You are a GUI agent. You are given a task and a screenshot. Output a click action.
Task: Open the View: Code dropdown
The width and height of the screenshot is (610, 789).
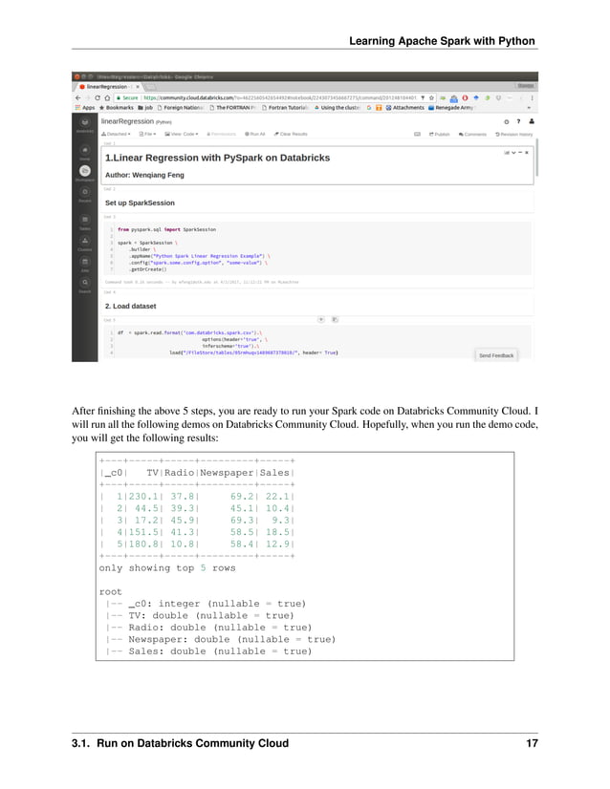[182, 135]
